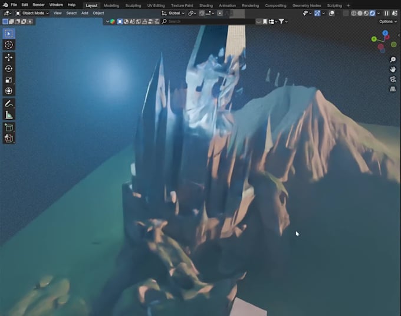Activate the 3D Cursor tool
Screen dimensions: 401x316
9,45
